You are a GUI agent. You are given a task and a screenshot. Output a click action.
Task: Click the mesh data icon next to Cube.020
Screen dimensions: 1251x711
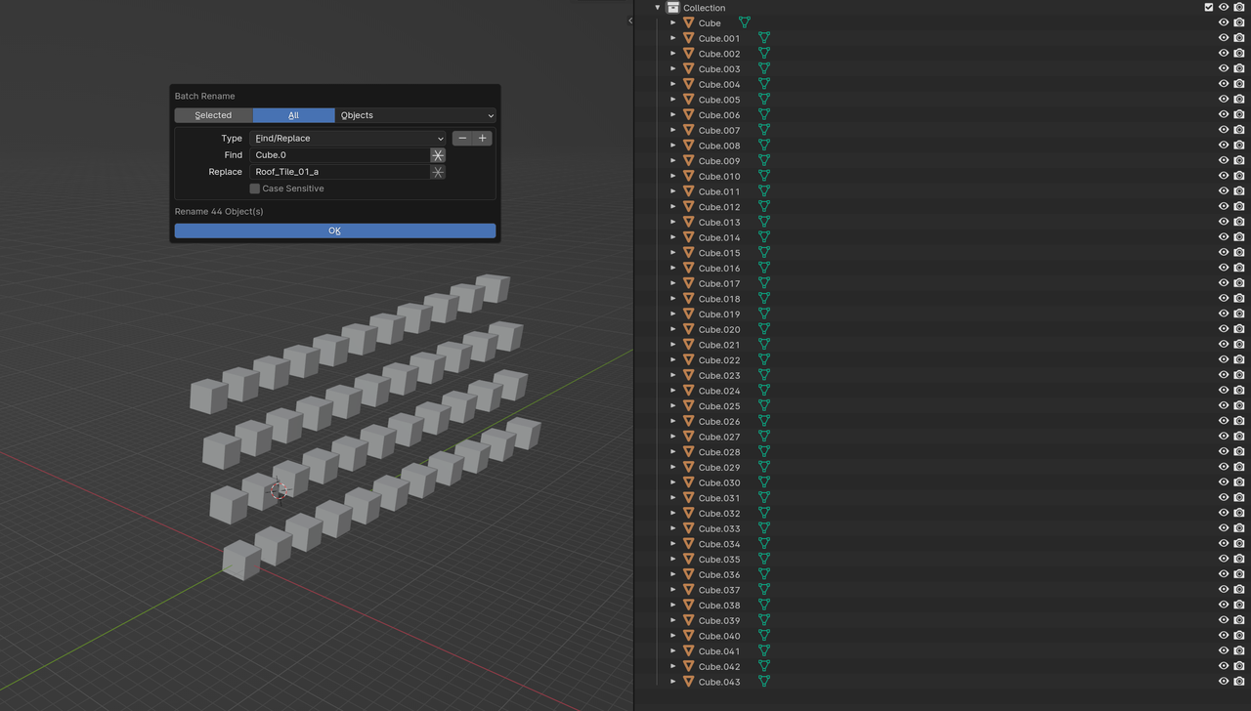pyautogui.click(x=764, y=329)
